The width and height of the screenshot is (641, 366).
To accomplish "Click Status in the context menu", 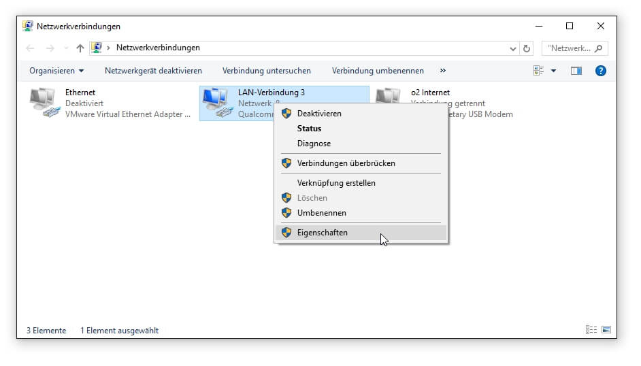I will tap(309, 129).
